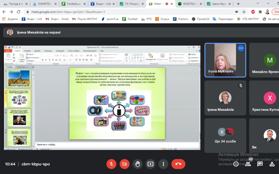Screen dimensions: 279x174
Task: Click slide 1 thumbnail in shared PowerPoint
Action: coord(19,78)
